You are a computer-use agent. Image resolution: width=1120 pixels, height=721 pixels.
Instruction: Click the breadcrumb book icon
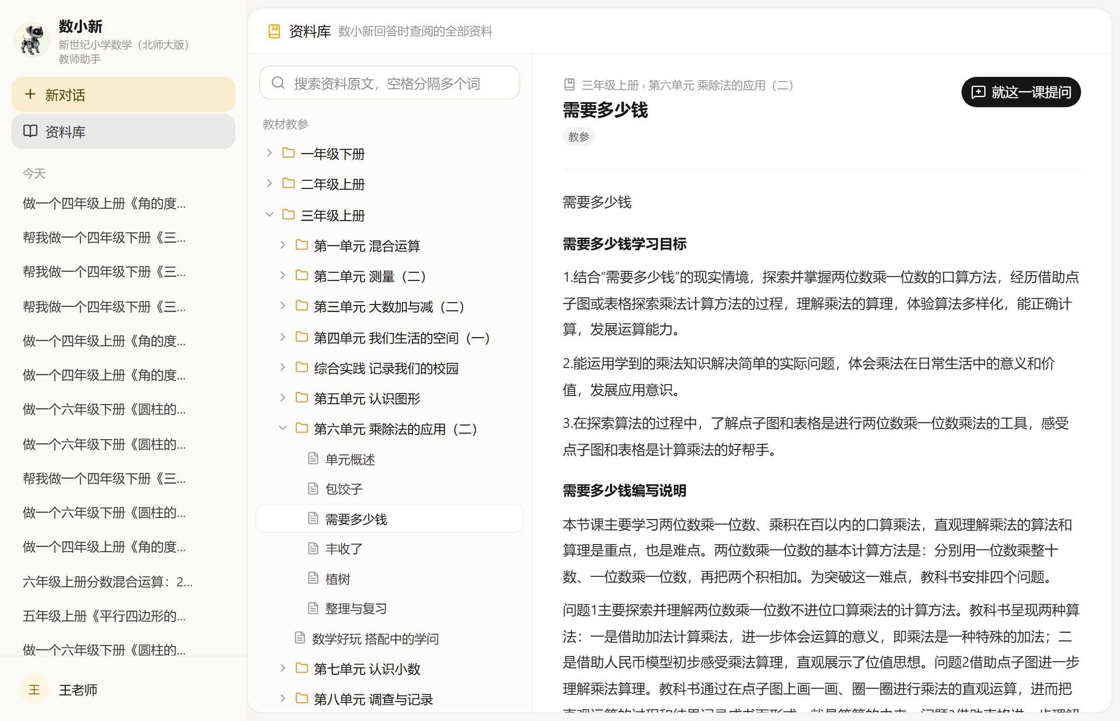coord(569,85)
